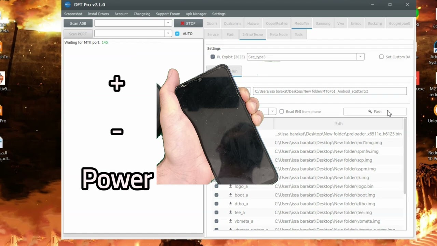Select the preloader_x6511e_h6125.bin path cell
This screenshot has height=246, width=437.
tap(338, 134)
